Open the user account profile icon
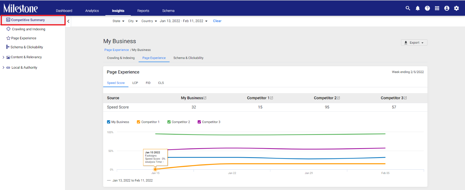Screen dimensions: 465x190 click(447, 8)
